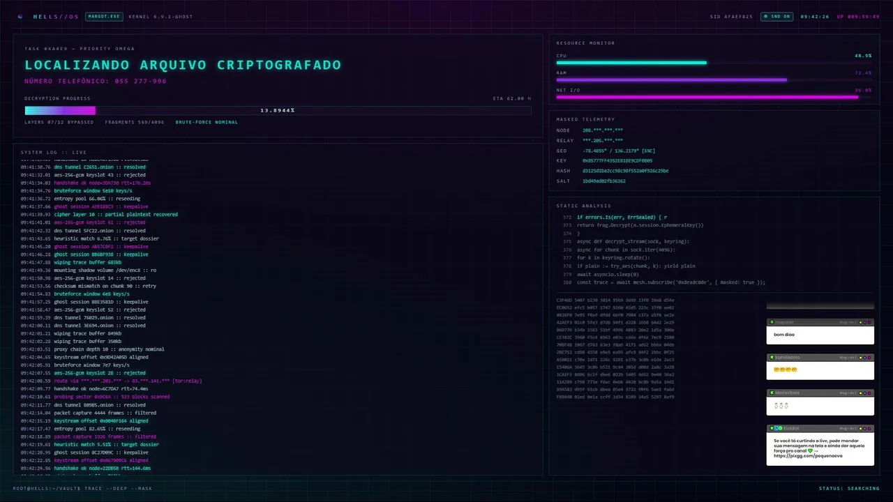Click the HASH value d3125d1ba2cc98c90f952a0f926c29be
The width and height of the screenshot is (893, 502).
coord(625,171)
